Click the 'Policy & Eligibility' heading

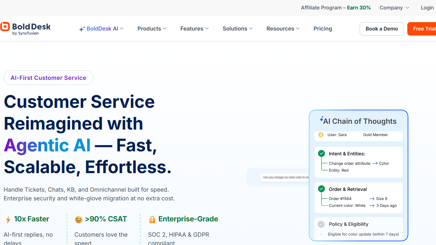tap(348, 224)
